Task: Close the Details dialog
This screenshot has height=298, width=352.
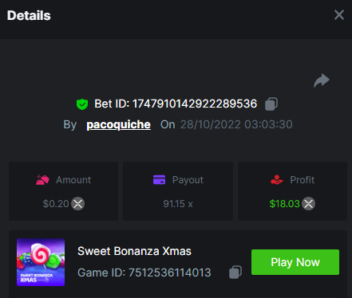Action: tap(339, 15)
